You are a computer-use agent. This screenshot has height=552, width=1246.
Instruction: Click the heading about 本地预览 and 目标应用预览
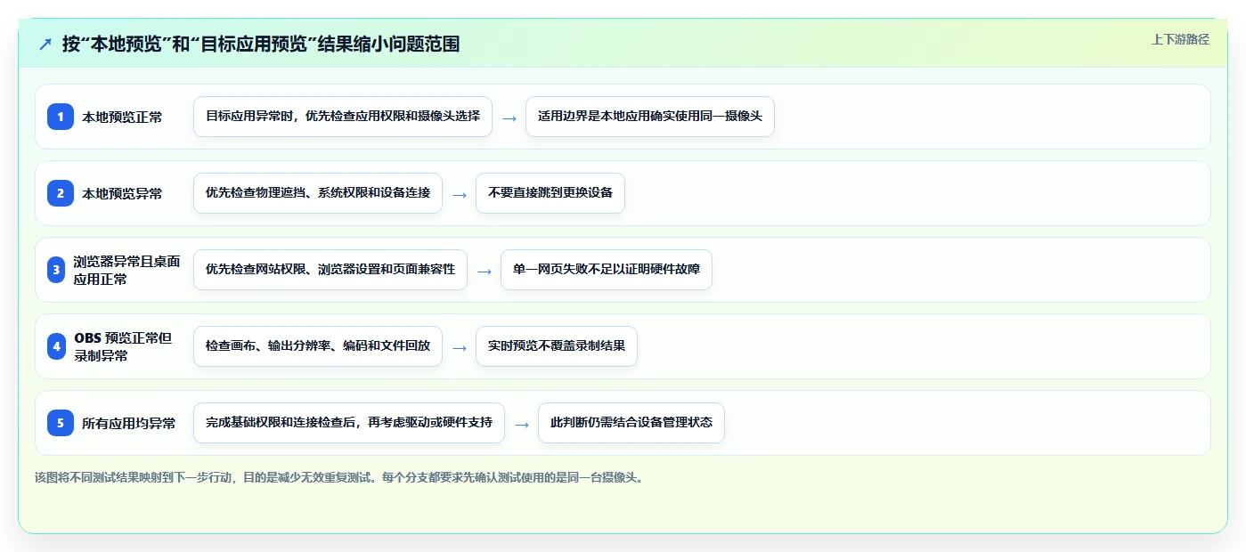pos(261,44)
